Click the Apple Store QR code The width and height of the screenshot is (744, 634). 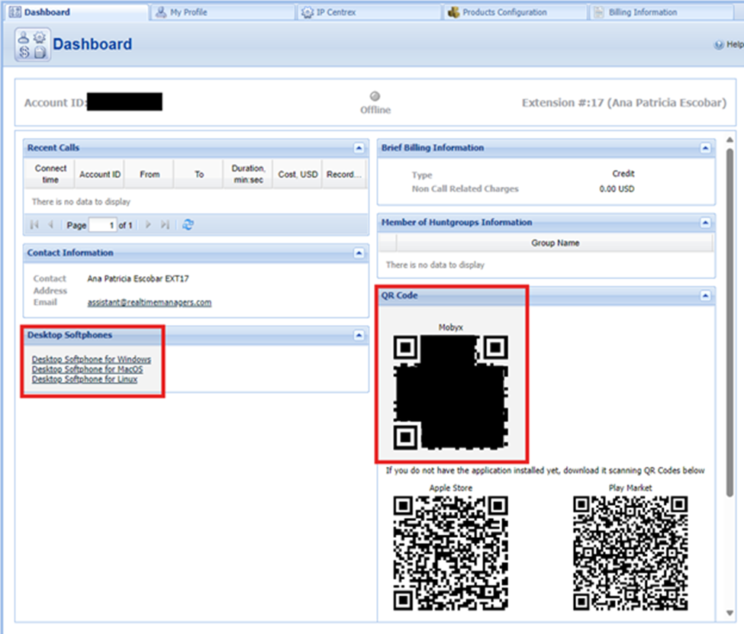click(451, 553)
